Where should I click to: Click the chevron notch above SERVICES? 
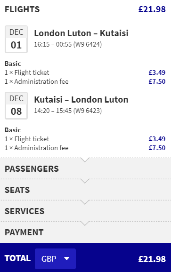[85, 202]
